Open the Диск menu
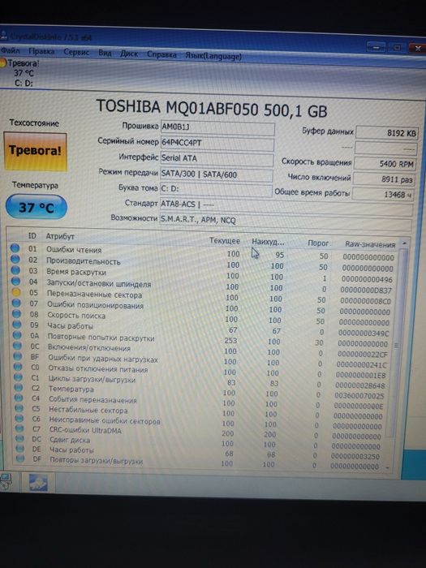Screen dimensions: 426x568 [x=129, y=54]
